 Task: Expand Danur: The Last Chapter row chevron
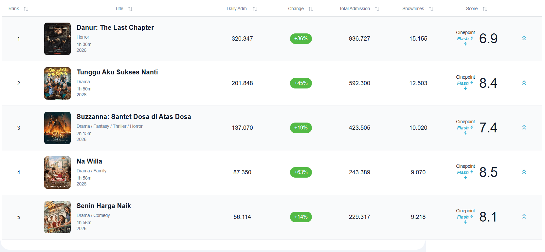click(x=524, y=38)
